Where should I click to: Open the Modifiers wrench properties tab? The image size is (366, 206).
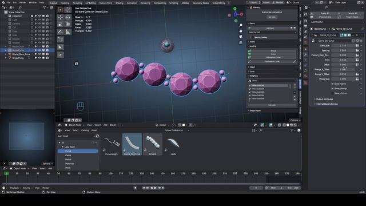tap(305, 54)
